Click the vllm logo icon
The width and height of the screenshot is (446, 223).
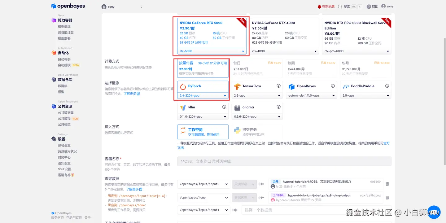point(183,107)
